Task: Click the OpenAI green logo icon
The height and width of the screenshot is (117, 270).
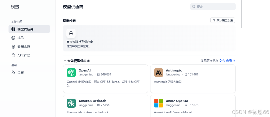Action: pyautogui.click(x=71, y=73)
